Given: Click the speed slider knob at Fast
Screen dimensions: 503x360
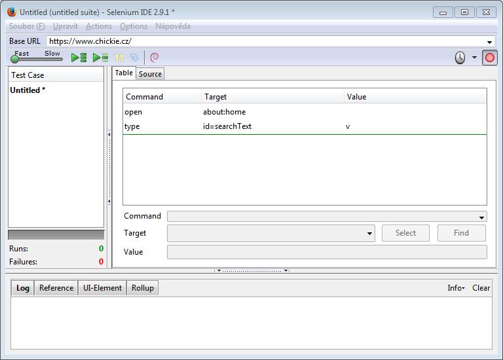Looking at the screenshot, I should pos(15,59).
